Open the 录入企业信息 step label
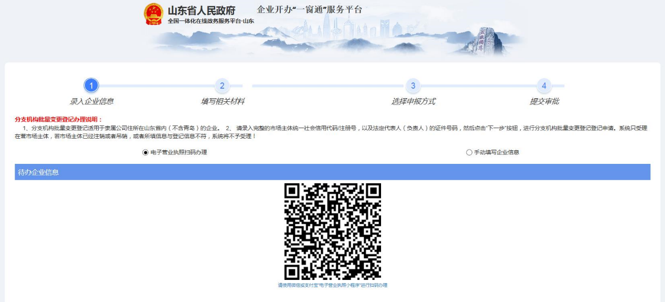This screenshot has width=665, height=302. click(92, 101)
